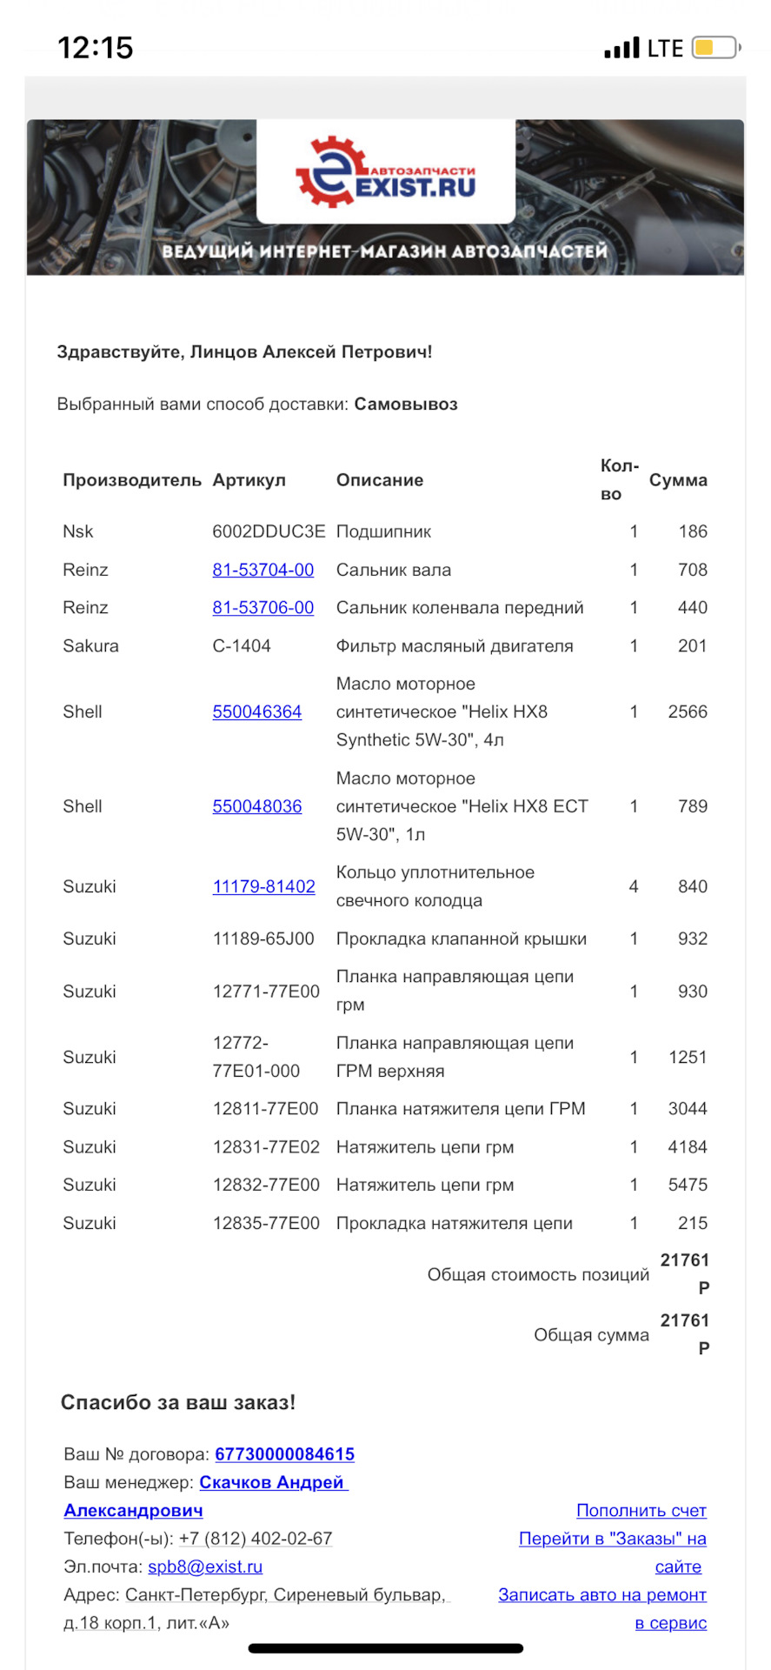The width and height of the screenshot is (771, 1670).
Task: Call phone number +7 (812) 402-02-67
Action: (256, 1539)
